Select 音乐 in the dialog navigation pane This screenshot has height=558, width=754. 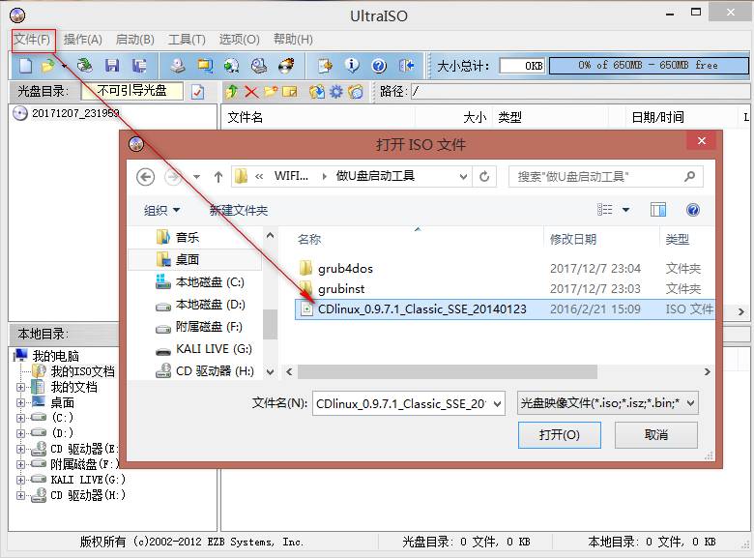[178, 237]
